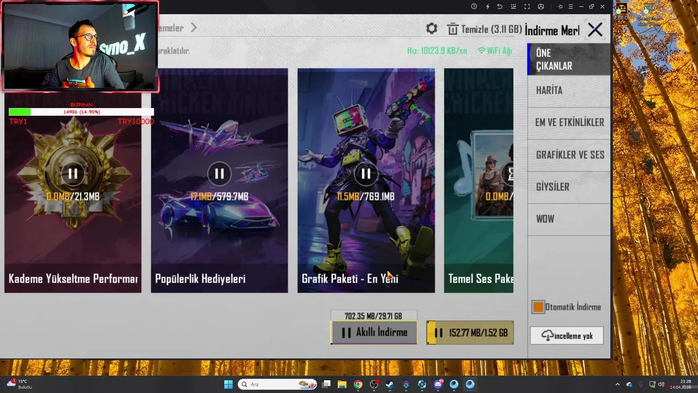Close the İndirme Merkezi panel with X
This screenshot has width=698, height=393.
point(595,29)
